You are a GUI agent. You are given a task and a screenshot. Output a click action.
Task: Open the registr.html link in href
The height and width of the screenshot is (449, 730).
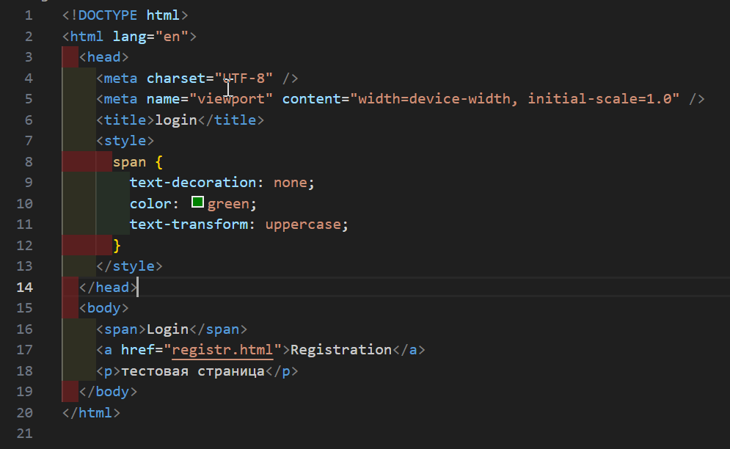pos(222,350)
